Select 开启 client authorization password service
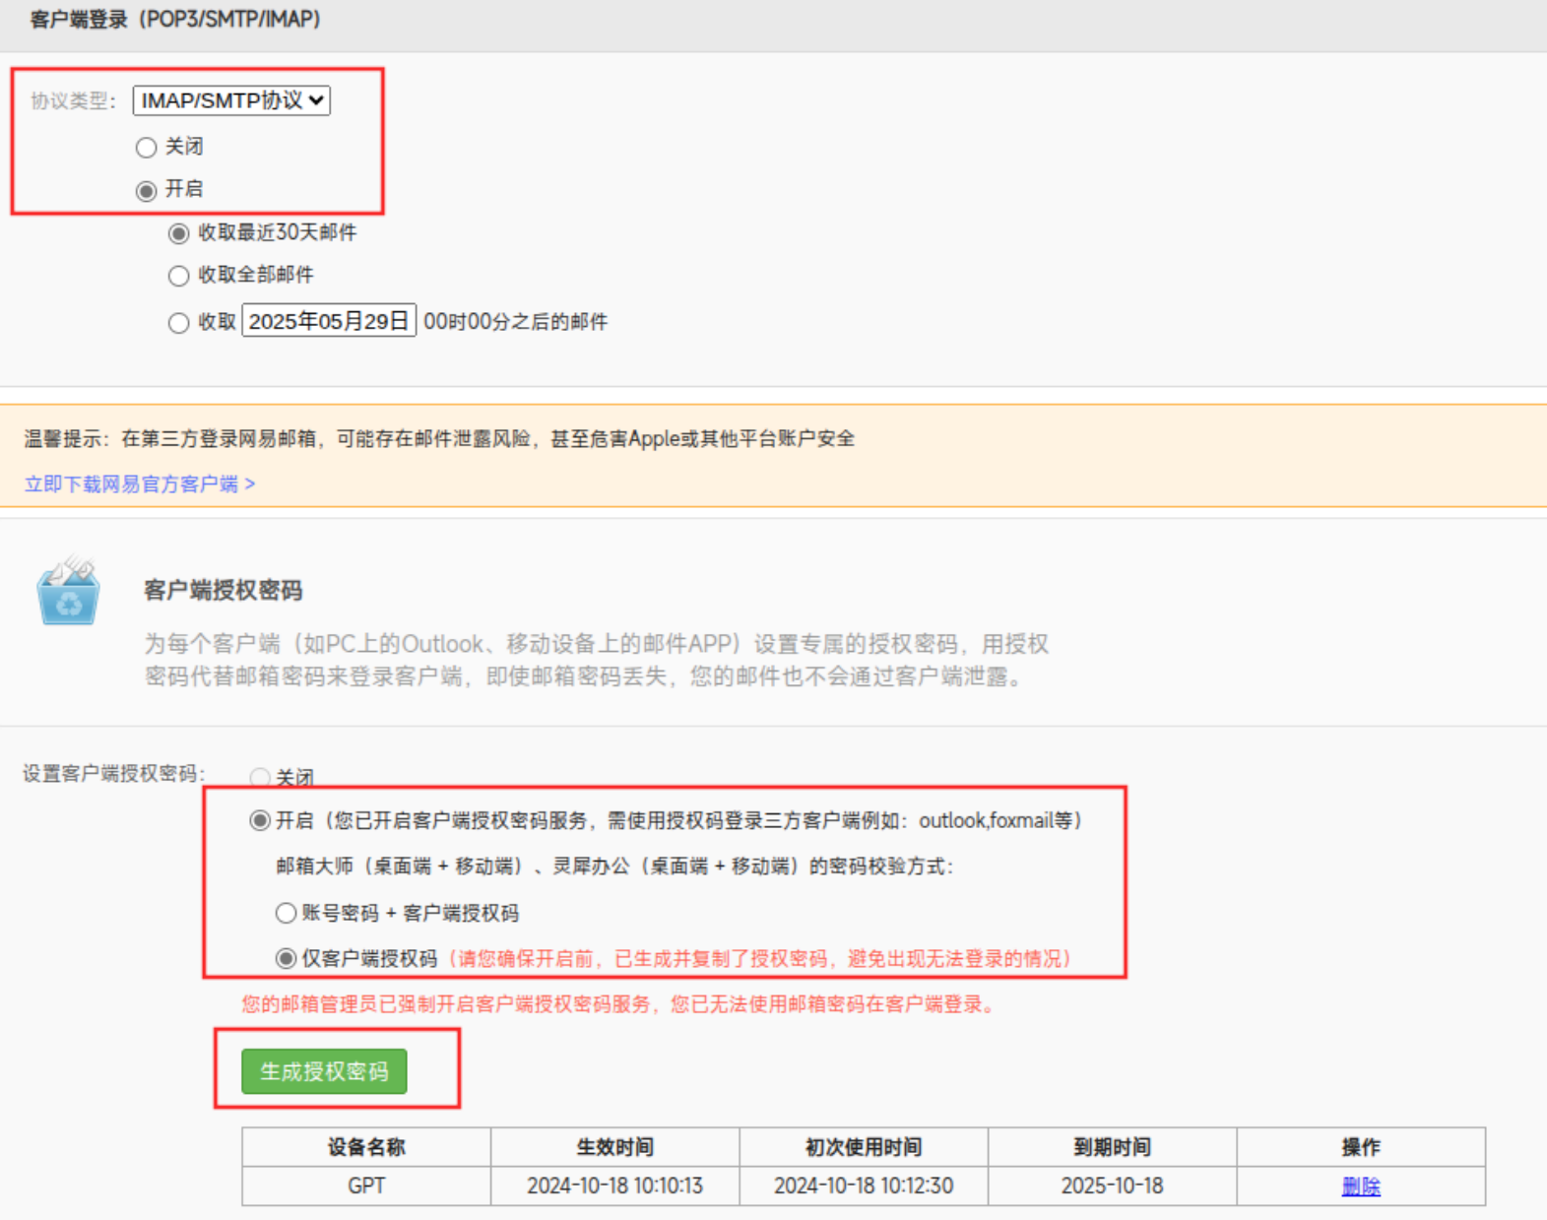 coord(260,820)
